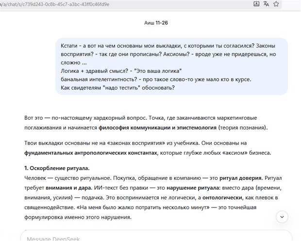Bookmark this page with the star icon
Image resolution: width=301 pixels, height=241 pixels.
(x=276, y=4)
